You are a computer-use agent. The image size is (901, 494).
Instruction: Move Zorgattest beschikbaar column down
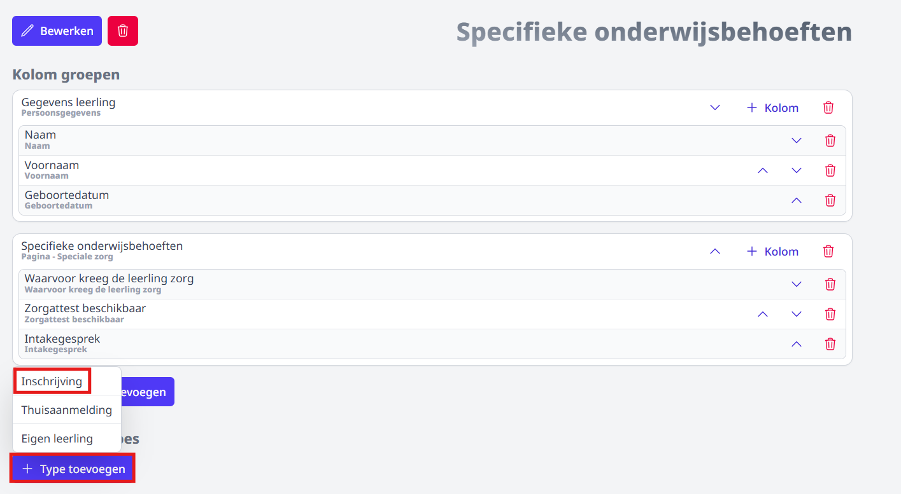[x=797, y=314]
